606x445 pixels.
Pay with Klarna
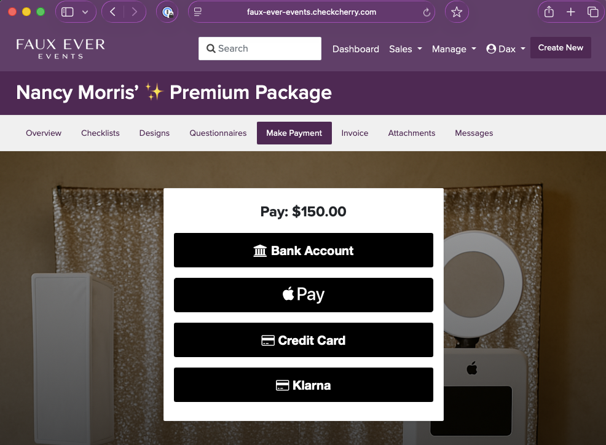click(x=303, y=385)
